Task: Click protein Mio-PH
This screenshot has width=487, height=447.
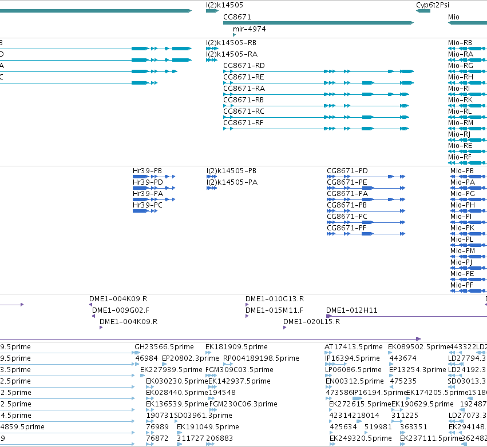Action: [462, 205]
